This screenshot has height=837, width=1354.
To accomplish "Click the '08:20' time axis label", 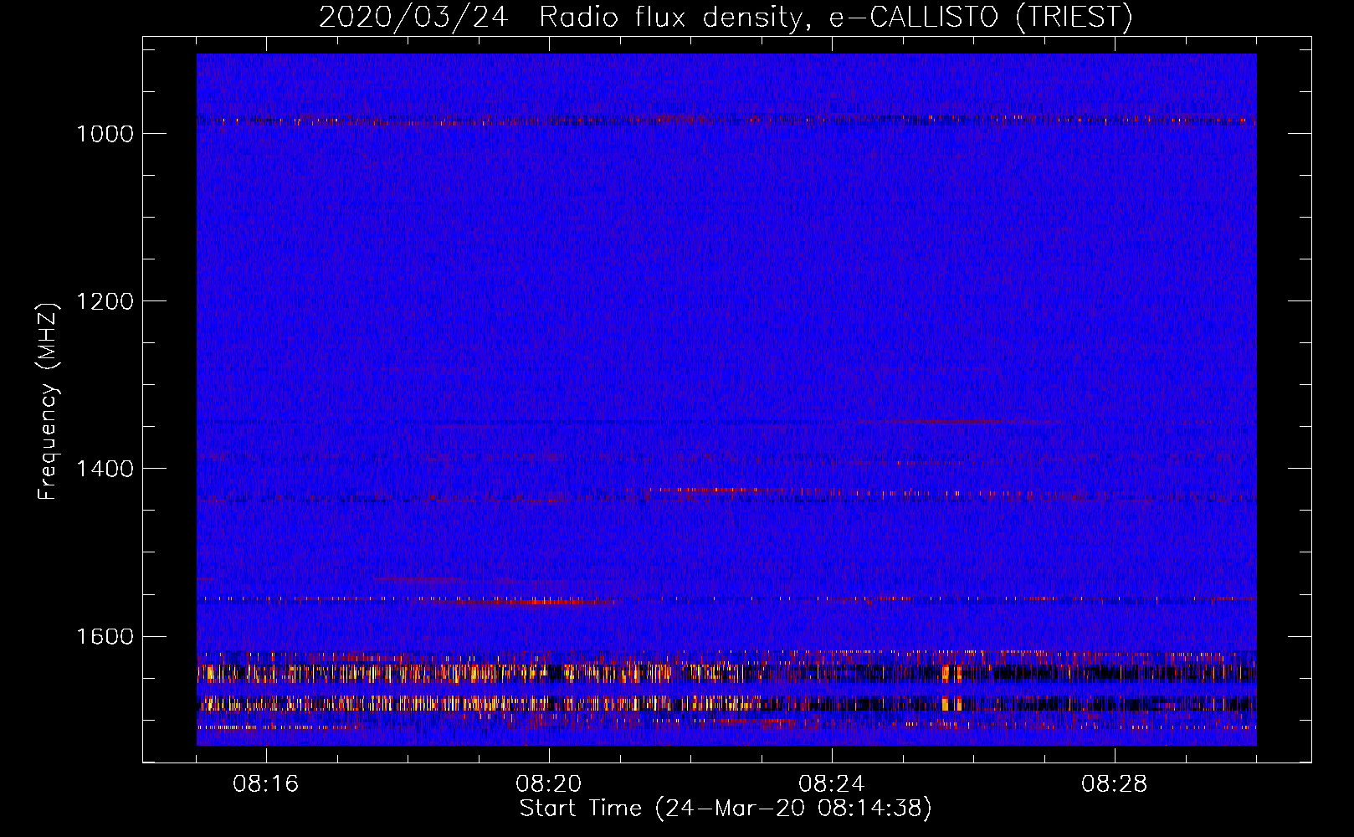I will click(x=549, y=784).
